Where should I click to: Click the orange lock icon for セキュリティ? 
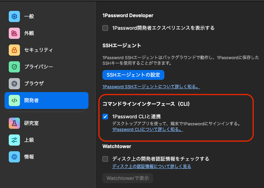pyautogui.click(x=14, y=50)
